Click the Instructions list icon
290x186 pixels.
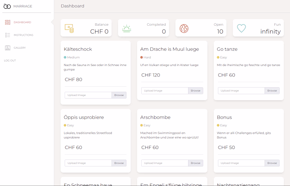[x=7, y=35]
